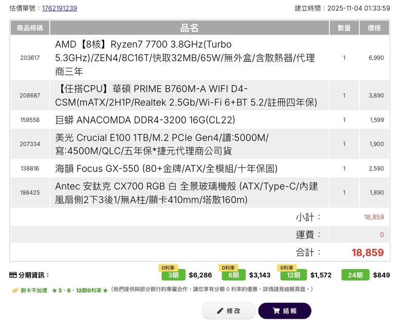Click the price 1,900
This screenshot has width=400, height=327.
click(376, 144)
